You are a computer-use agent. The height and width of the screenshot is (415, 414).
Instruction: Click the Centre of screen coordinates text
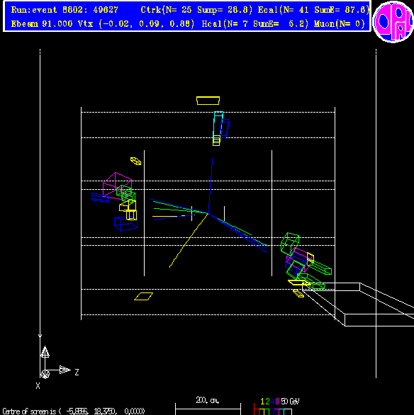pos(74,411)
